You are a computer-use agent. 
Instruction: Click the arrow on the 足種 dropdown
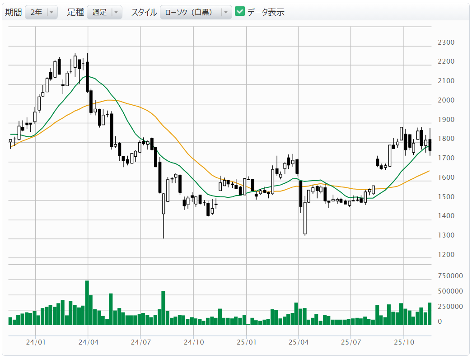coord(116,13)
